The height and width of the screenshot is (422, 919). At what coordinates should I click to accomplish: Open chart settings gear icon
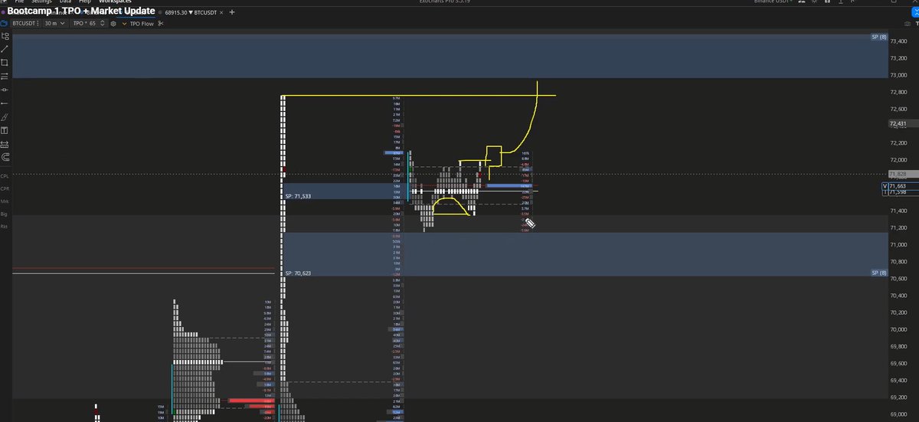tap(113, 24)
